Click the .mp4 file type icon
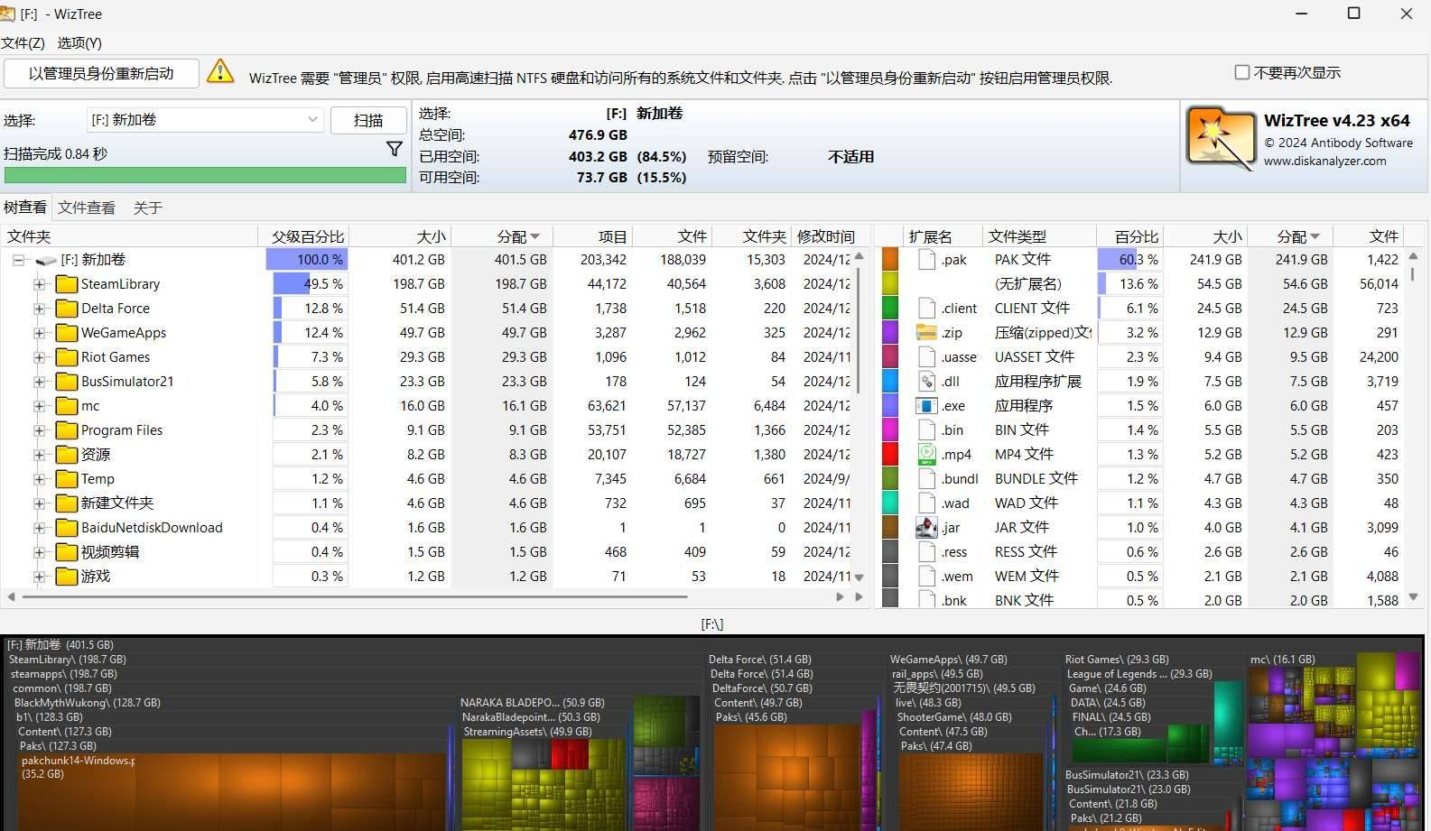This screenshot has height=831, width=1431. [926, 455]
